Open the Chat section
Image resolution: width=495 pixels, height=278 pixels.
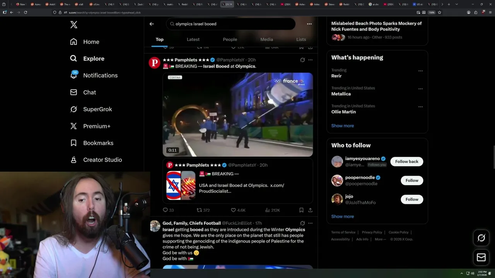tap(83, 92)
